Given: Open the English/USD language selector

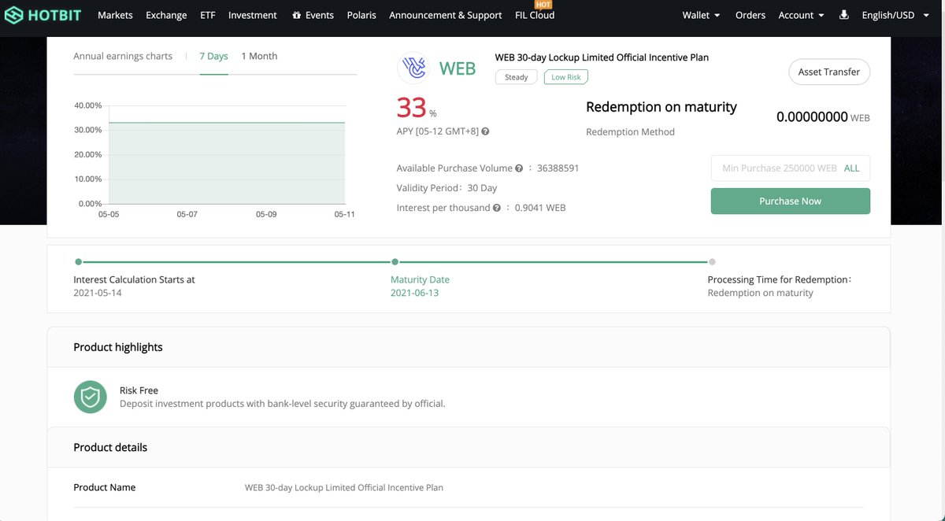Looking at the screenshot, I should coord(895,15).
